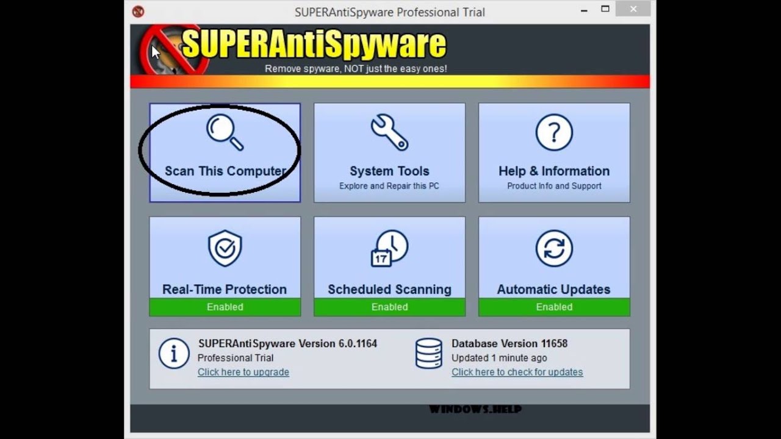Select the Real-Time Protection label
The height and width of the screenshot is (439, 781).
coord(225,289)
